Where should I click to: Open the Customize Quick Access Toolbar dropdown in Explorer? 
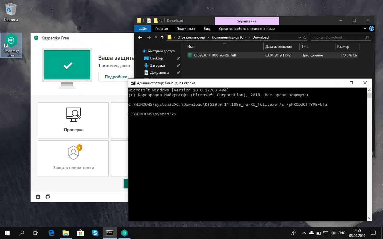click(161, 21)
